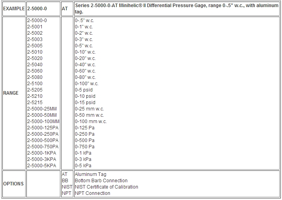Select the 0-1" w.c. range value
This screenshot has width=282, height=200.
tap(84, 27)
